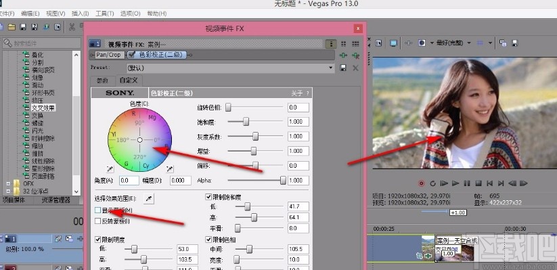Screen dimensions: 557x270
Task: Click the green plug-in chain add icon
Action: click(x=344, y=55)
